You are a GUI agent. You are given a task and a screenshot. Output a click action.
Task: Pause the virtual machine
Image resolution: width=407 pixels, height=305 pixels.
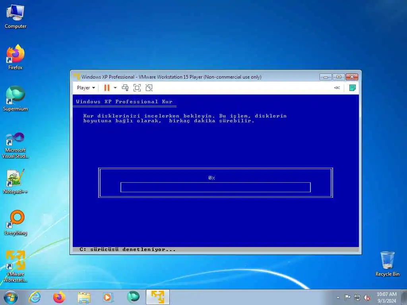[x=107, y=88]
